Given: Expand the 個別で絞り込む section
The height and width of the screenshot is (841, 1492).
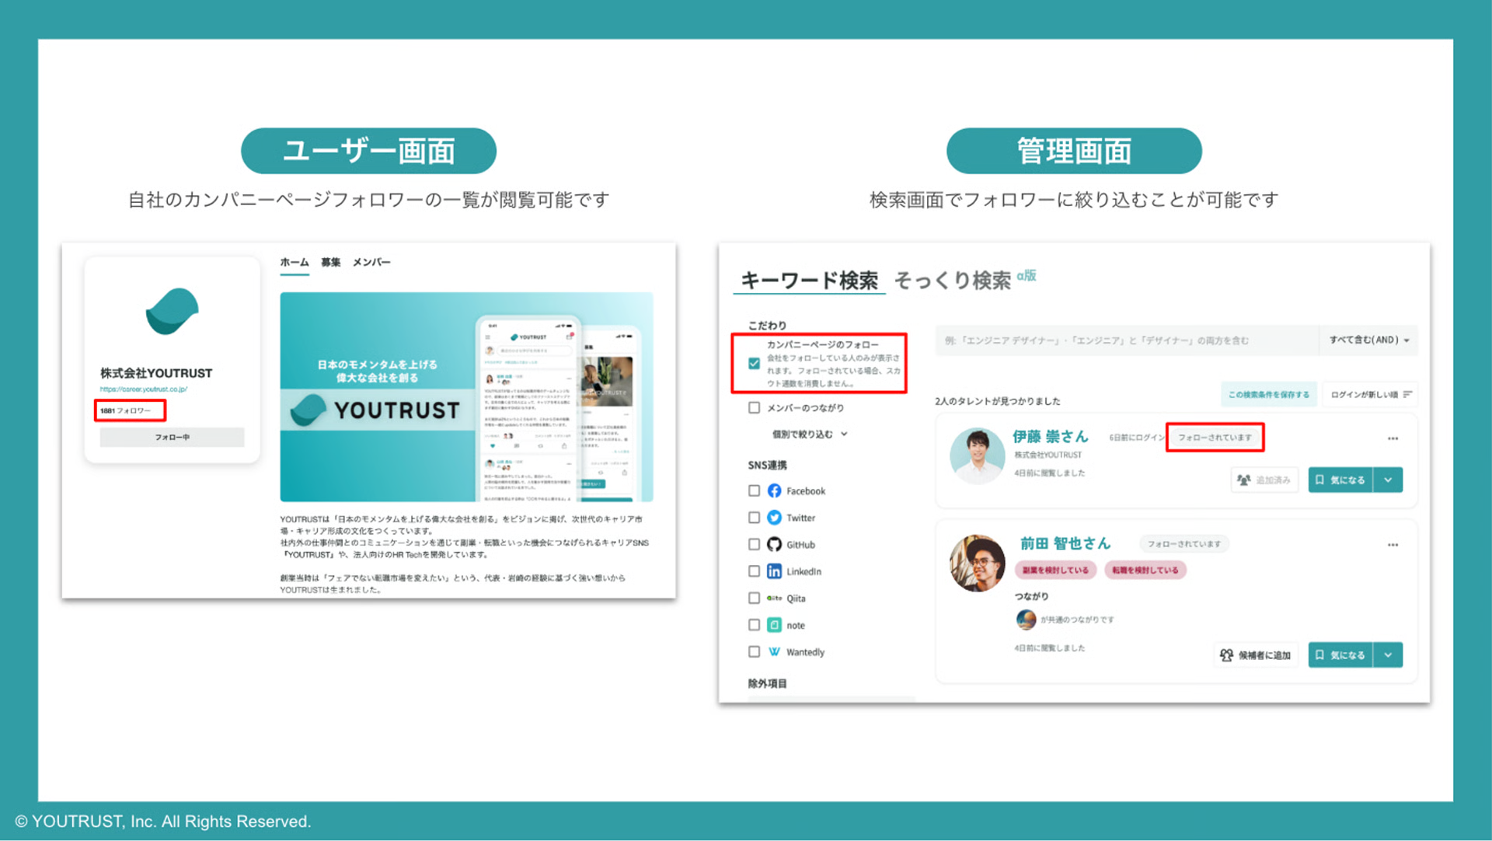Looking at the screenshot, I should coord(803,434).
